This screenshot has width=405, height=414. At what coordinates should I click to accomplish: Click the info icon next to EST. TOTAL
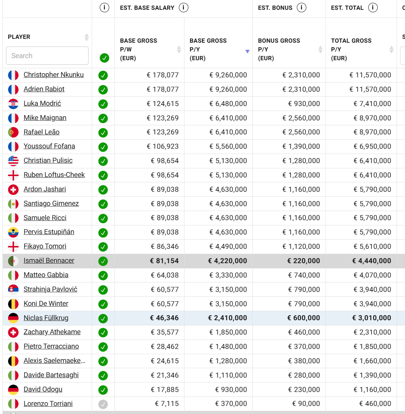coord(373,7)
